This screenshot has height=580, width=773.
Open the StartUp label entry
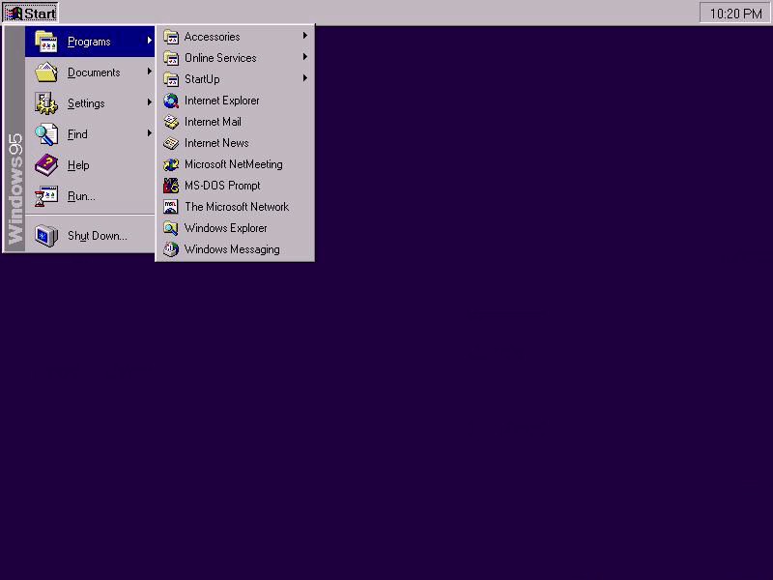[202, 79]
